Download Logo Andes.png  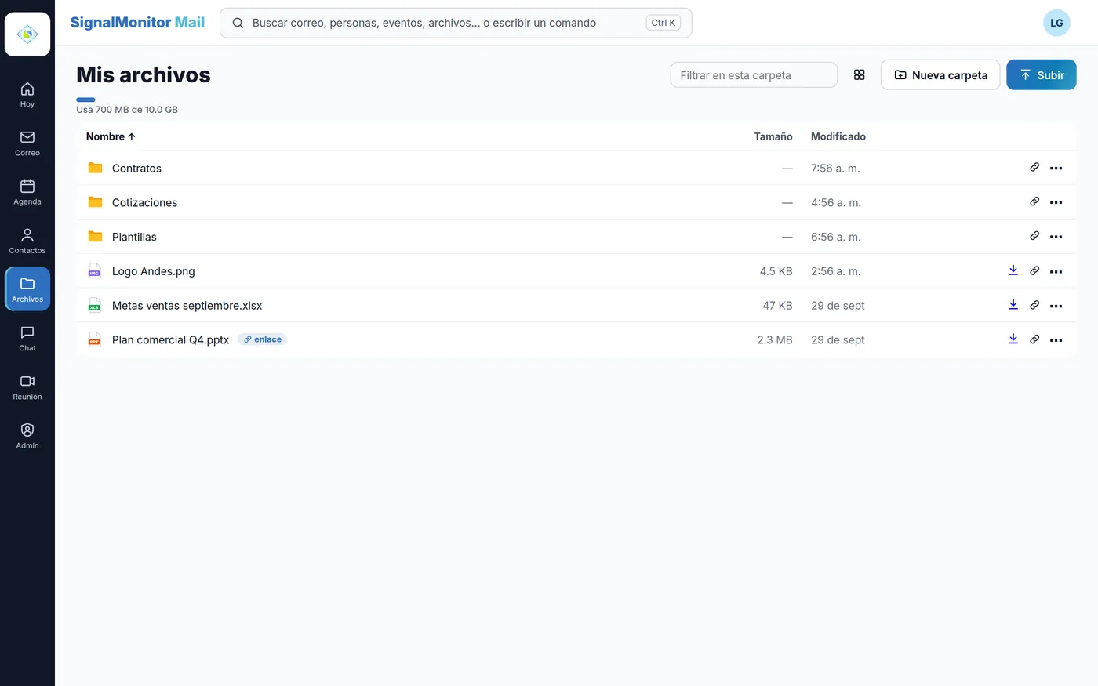(1013, 270)
